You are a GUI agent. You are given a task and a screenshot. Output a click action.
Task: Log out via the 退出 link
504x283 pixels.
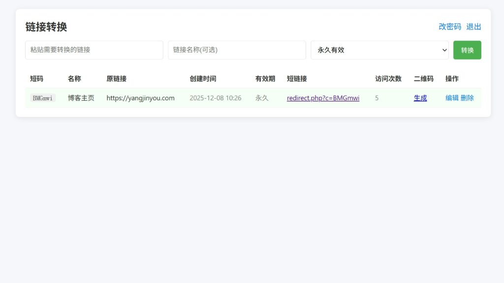click(473, 27)
